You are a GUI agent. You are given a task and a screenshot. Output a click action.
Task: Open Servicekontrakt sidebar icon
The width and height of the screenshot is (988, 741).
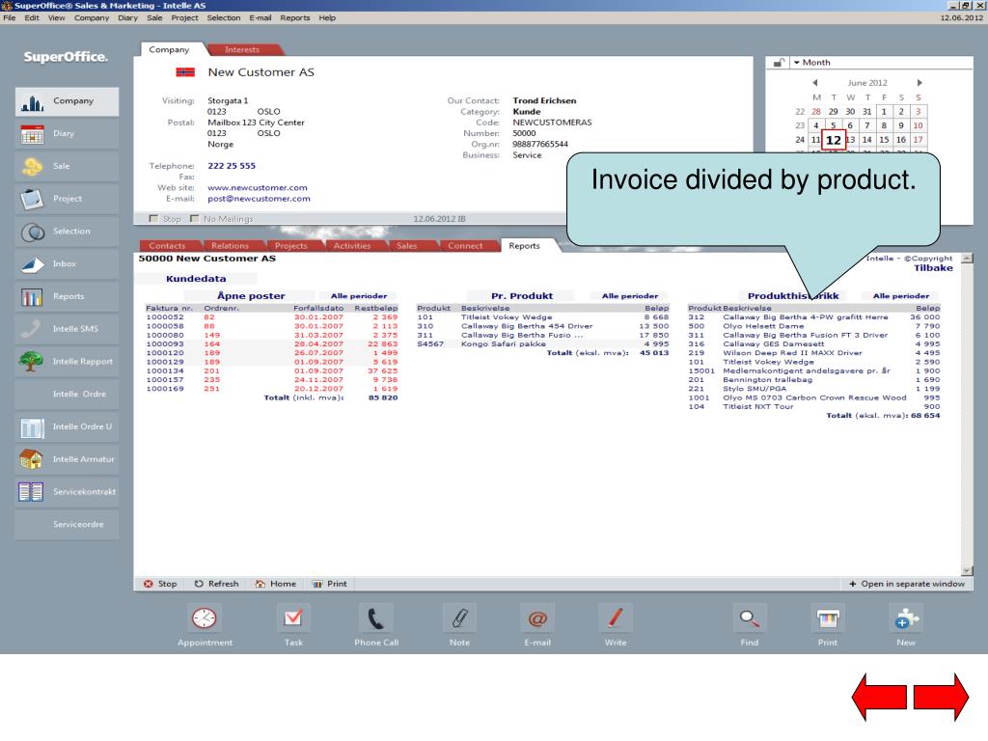coord(31,492)
